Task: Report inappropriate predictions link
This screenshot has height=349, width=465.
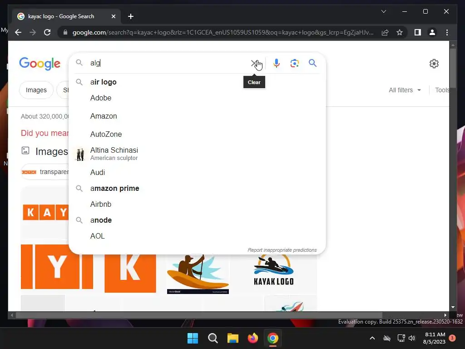Action: coord(282,250)
